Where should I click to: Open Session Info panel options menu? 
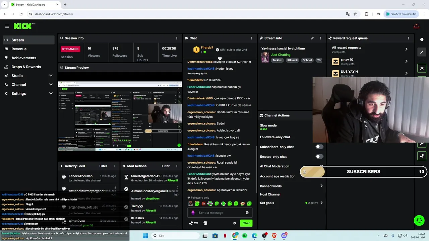[x=177, y=38]
